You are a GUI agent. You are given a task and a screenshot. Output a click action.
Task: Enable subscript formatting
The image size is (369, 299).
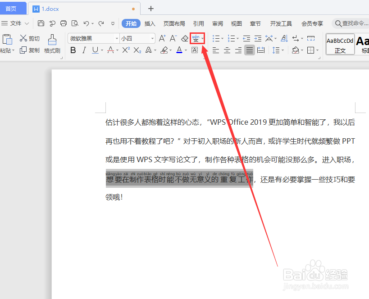[x=136, y=50]
